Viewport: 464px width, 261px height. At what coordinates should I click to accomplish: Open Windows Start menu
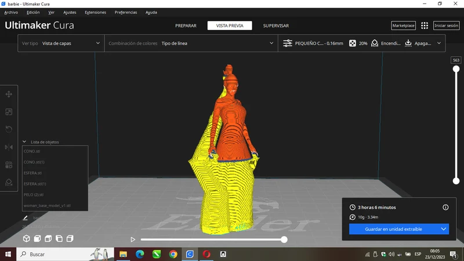[x=8, y=254]
